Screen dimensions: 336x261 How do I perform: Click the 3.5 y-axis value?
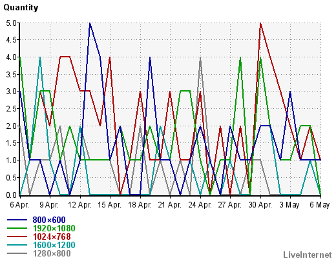click(12, 74)
